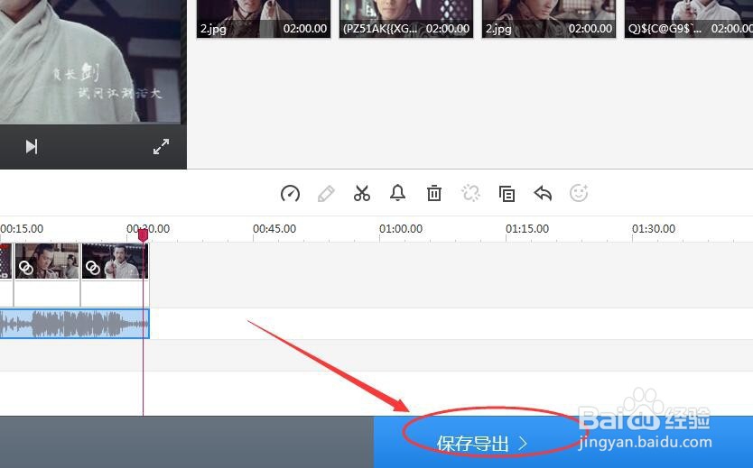Screen dimensions: 753x468
Task: Click the 保存导出 button
Action: click(x=563, y=442)
